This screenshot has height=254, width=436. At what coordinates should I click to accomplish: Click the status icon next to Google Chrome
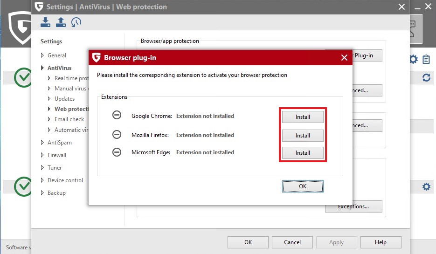point(117,115)
